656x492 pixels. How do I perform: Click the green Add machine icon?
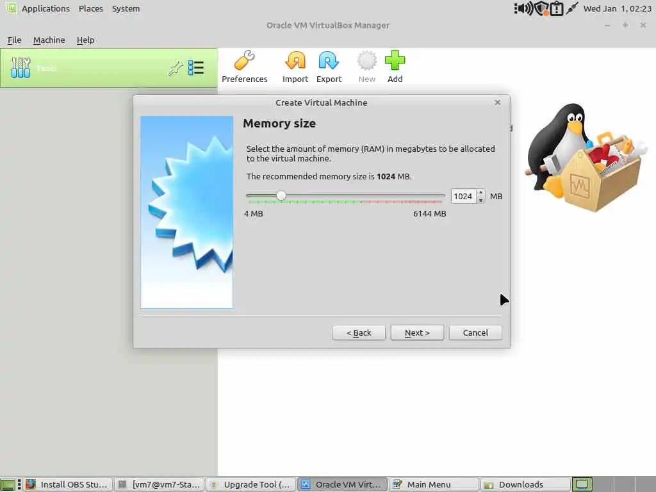point(395,67)
